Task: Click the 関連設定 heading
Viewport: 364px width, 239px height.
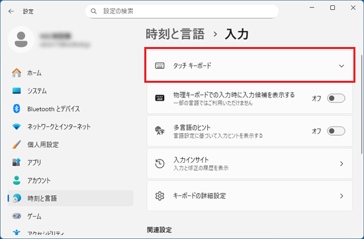Action: point(159,230)
